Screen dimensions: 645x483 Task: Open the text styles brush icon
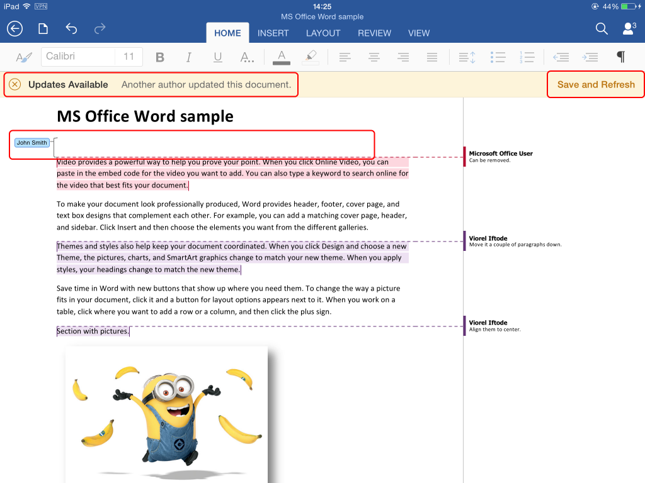click(23, 57)
